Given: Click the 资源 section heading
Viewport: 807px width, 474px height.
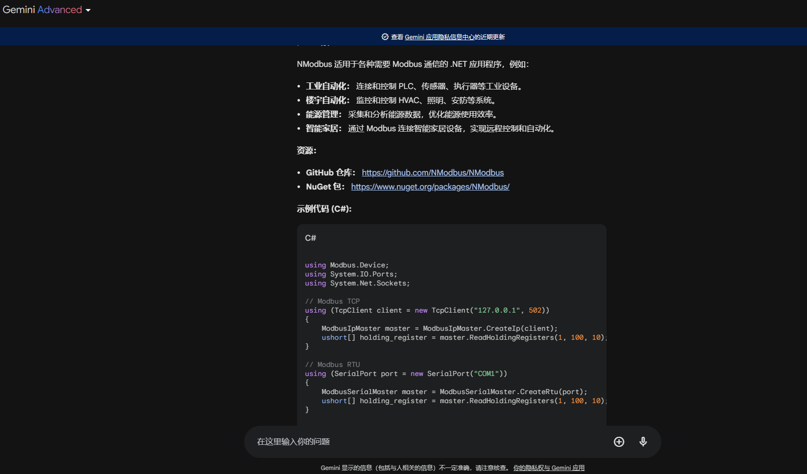Looking at the screenshot, I should (307, 150).
